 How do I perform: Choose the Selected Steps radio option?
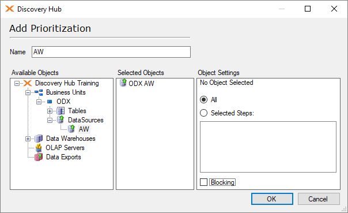pyautogui.click(x=203, y=113)
